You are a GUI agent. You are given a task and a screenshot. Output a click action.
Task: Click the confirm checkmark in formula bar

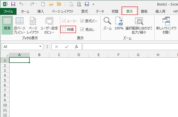(x=67, y=47)
